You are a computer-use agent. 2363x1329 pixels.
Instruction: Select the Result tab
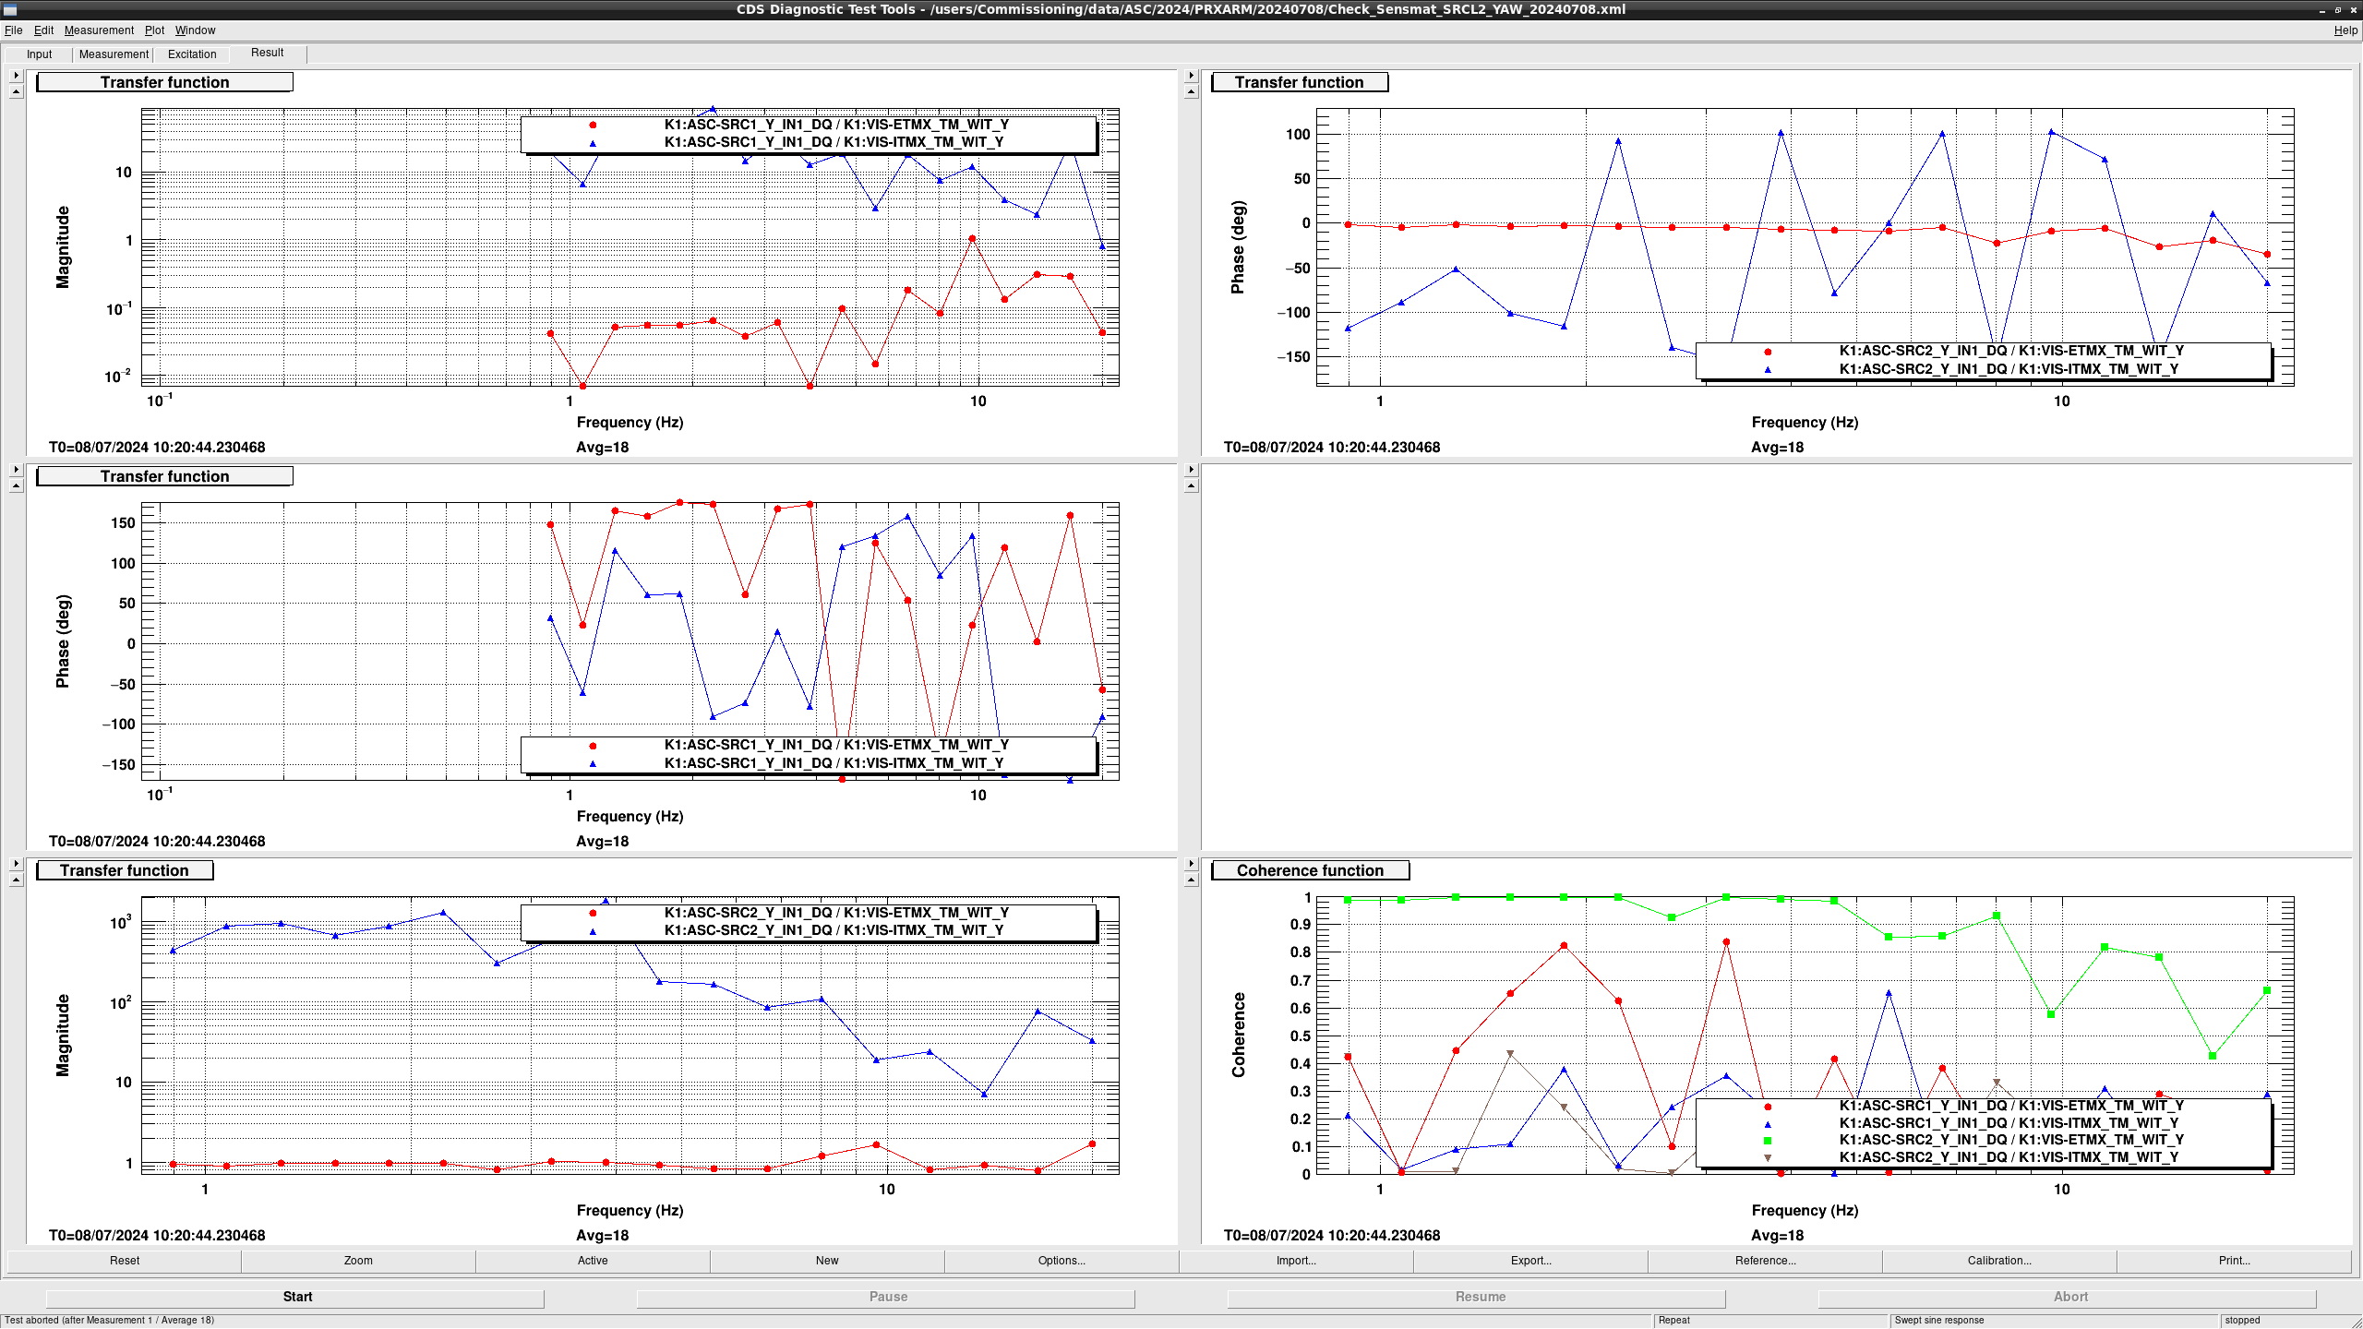pos(268,54)
